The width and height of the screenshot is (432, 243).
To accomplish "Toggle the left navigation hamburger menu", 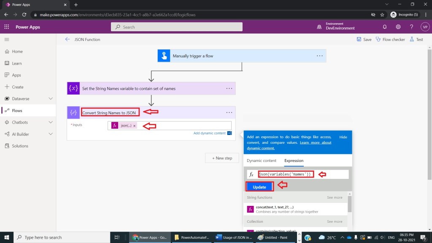I will [6, 39].
